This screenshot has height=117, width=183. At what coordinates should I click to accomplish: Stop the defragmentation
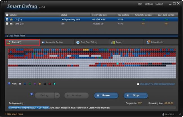136,95
